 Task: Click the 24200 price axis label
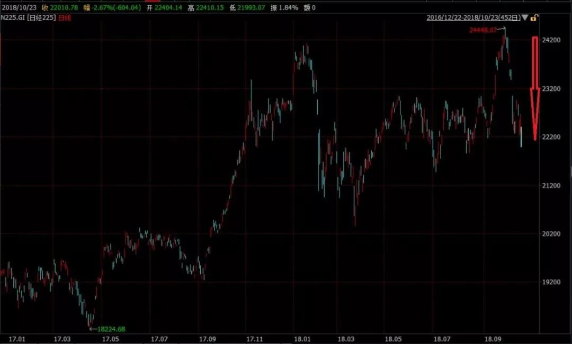coord(551,40)
